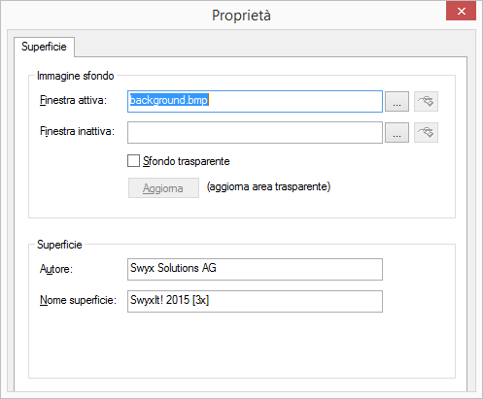The height and width of the screenshot is (399, 483).
Task: Click into the empty Finestra inattiva field
Action: tap(255, 132)
